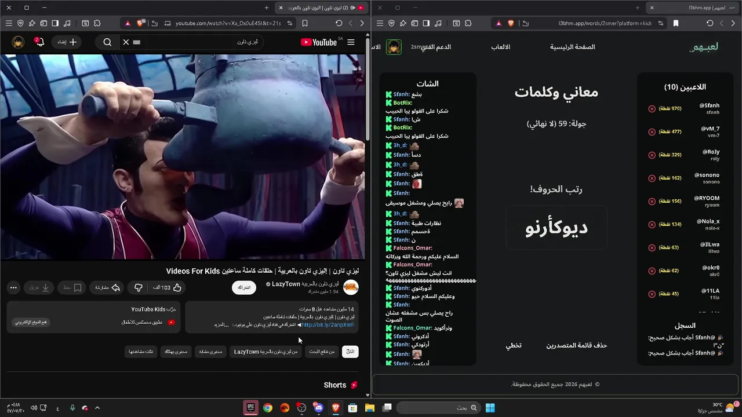Click the YouTube search magnifier button
This screenshot has width=742, height=417.
107,42
